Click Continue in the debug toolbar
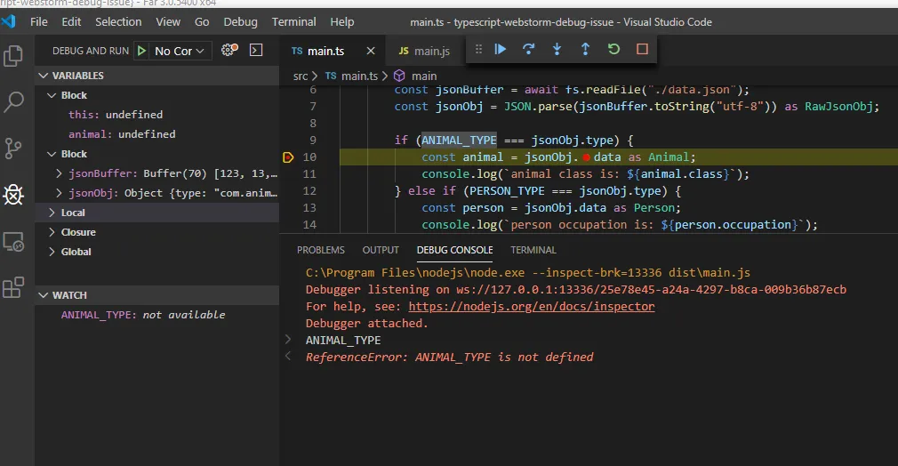This screenshot has width=898, height=466. (501, 50)
